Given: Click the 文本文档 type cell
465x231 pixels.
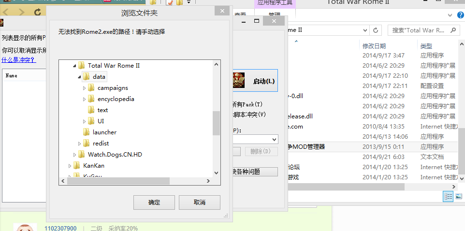Looking at the screenshot, I should [432, 157].
